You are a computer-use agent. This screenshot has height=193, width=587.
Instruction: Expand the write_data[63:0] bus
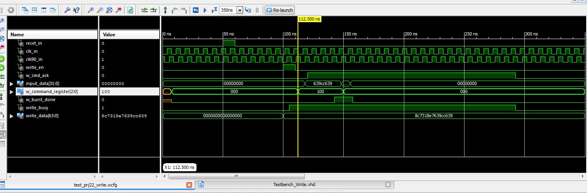pyautogui.click(x=11, y=116)
